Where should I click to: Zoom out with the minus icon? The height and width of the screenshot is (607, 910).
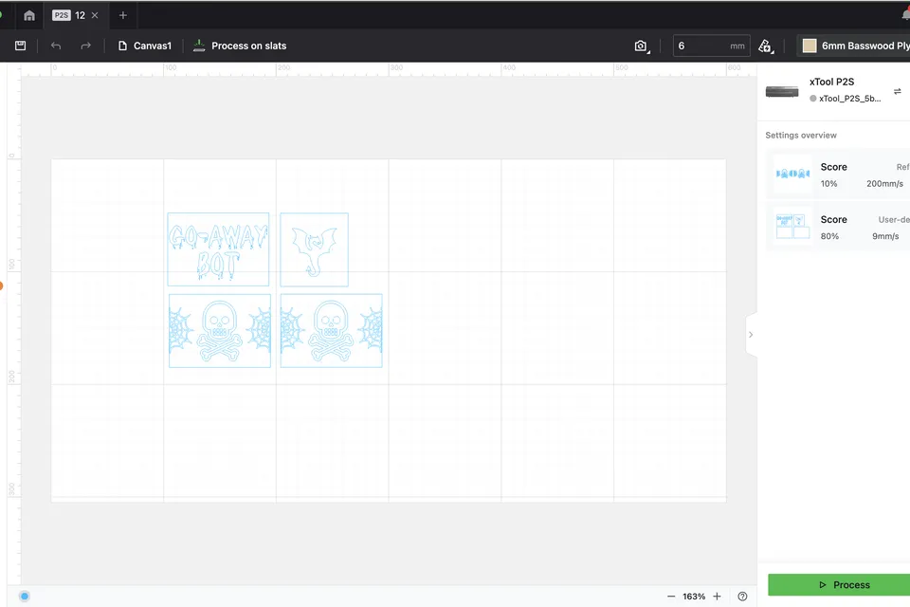pos(671,597)
